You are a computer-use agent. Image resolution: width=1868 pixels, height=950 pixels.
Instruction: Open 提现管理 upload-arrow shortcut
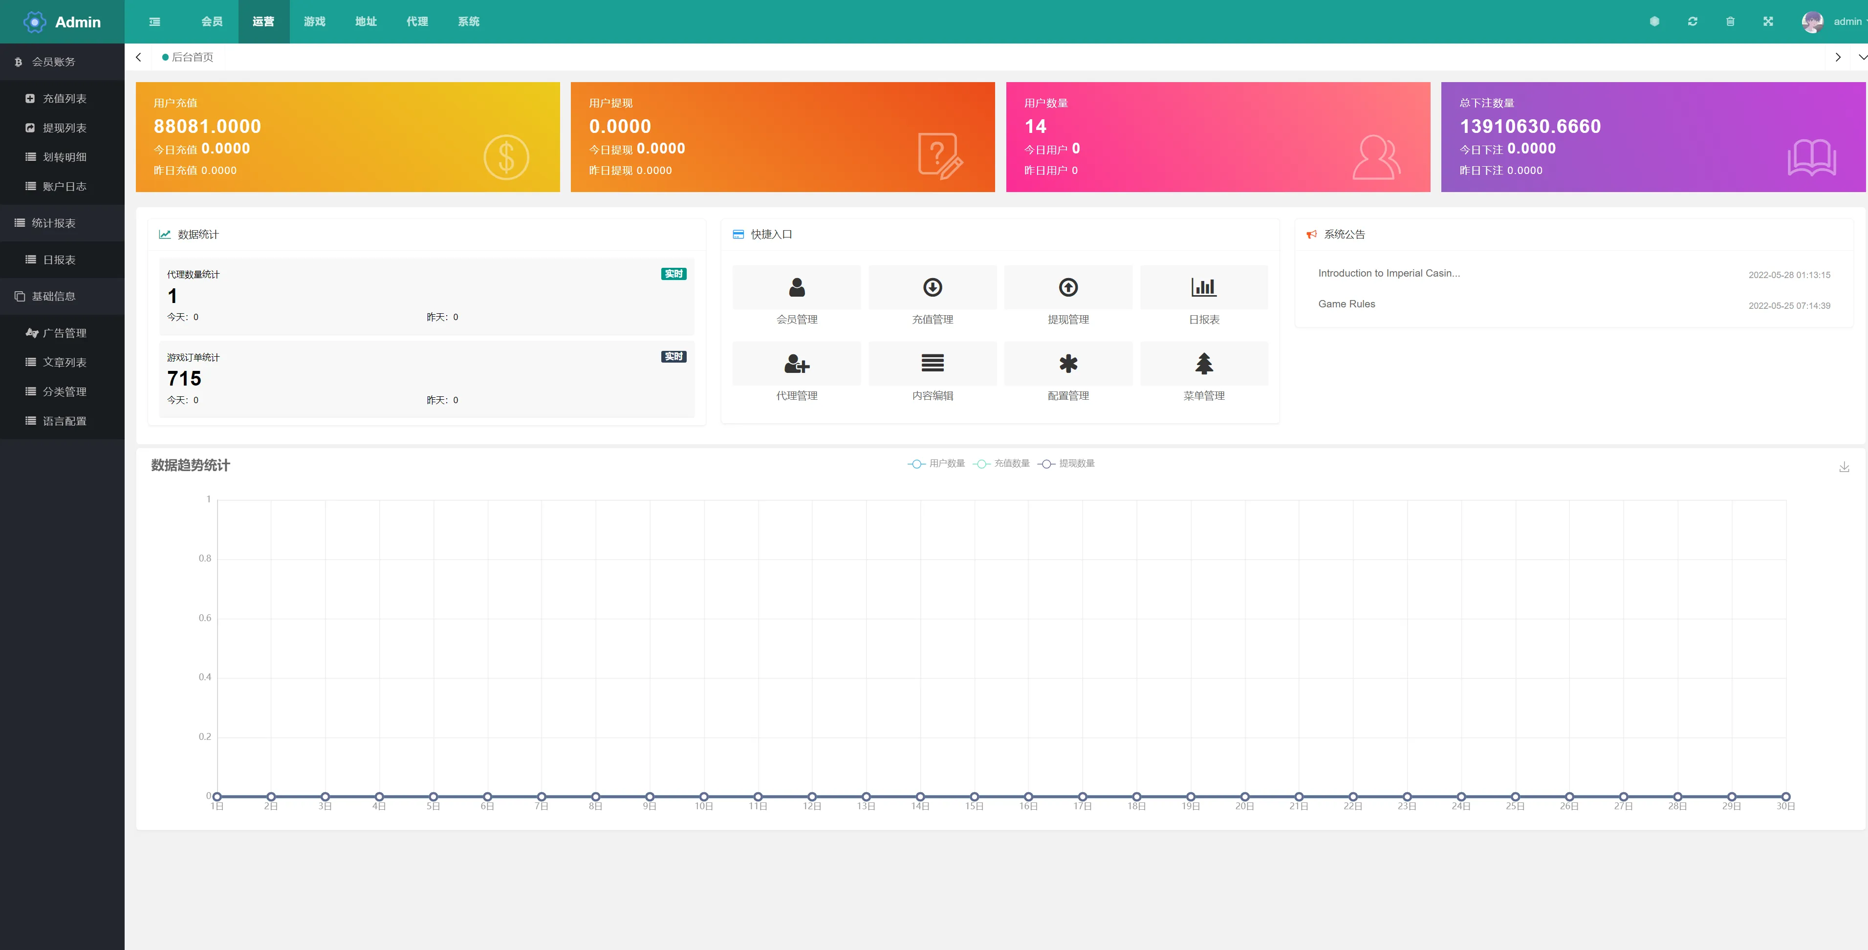click(1067, 288)
